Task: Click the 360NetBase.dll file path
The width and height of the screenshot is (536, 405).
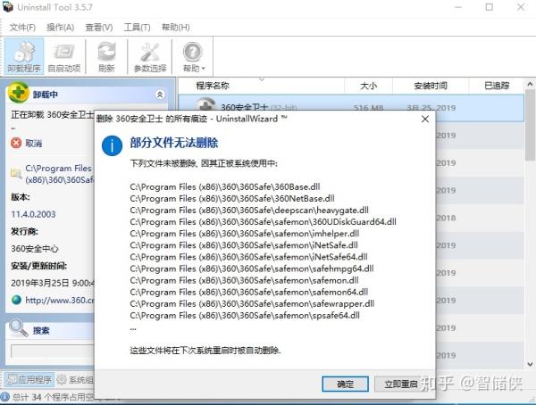Action: [232, 198]
